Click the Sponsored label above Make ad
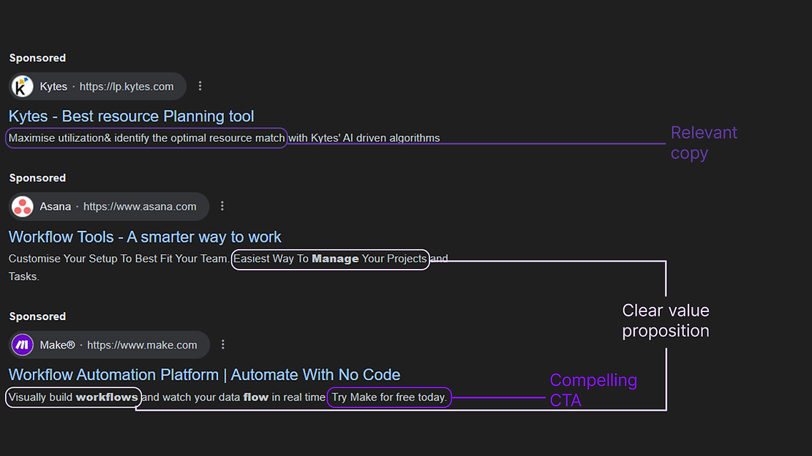The height and width of the screenshot is (456, 812). point(37,316)
